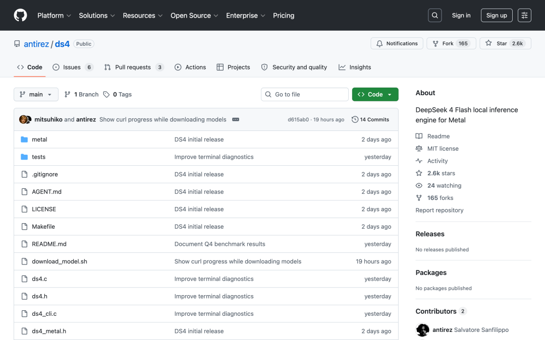Click the file icon next to Makefile
The image size is (545, 340).
24,227
